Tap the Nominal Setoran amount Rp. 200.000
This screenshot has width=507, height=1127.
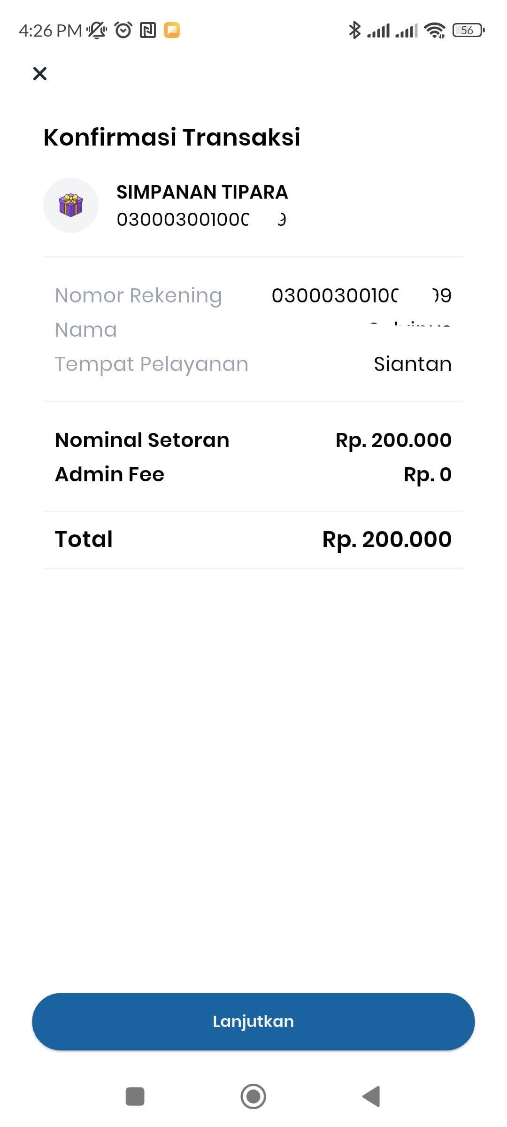coord(393,440)
